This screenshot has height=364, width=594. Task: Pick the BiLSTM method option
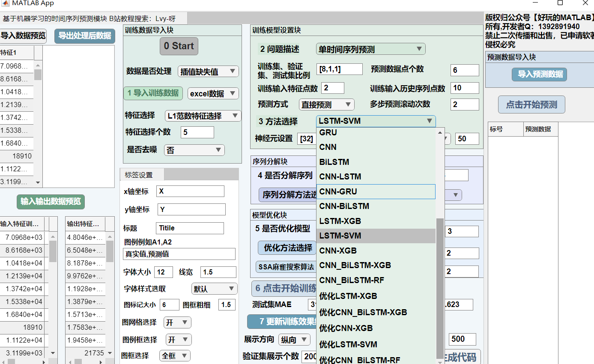point(376,162)
